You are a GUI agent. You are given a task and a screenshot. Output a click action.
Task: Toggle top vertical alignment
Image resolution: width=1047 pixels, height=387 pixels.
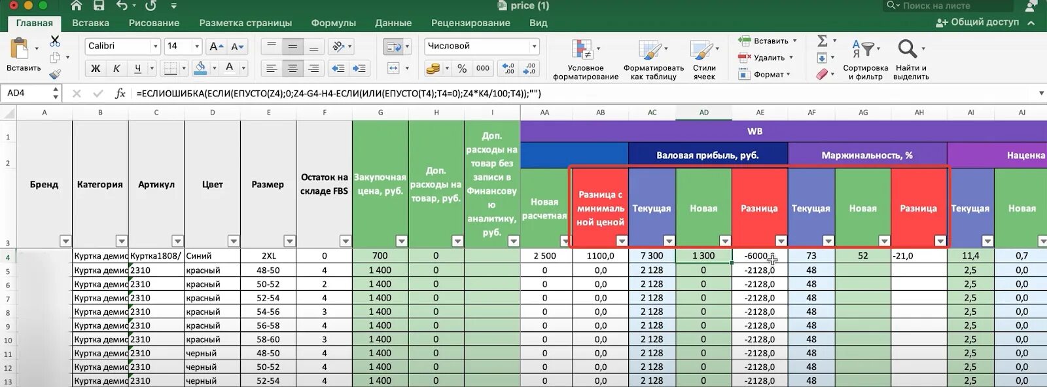point(272,46)
